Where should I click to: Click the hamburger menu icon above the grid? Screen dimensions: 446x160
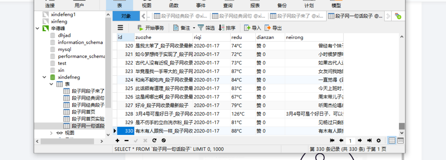[x=120, y=28]
